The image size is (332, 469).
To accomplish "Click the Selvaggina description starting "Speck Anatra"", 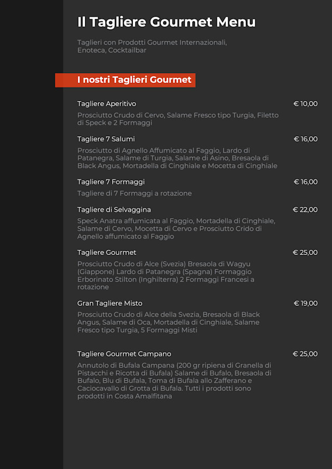I will [176, 229].
